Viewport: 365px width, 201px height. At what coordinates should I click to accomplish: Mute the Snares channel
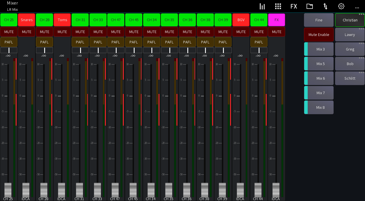27,32
